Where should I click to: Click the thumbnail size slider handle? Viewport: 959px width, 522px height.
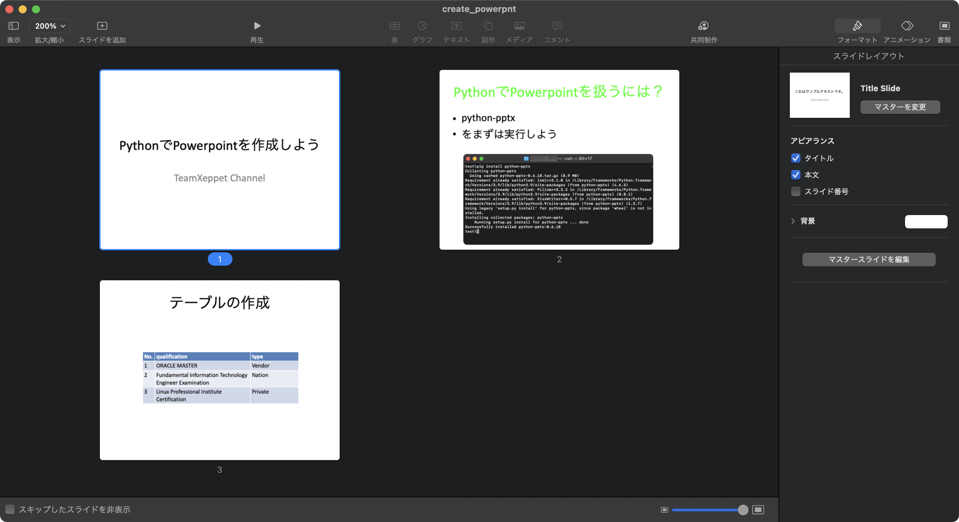click(743, 510)
